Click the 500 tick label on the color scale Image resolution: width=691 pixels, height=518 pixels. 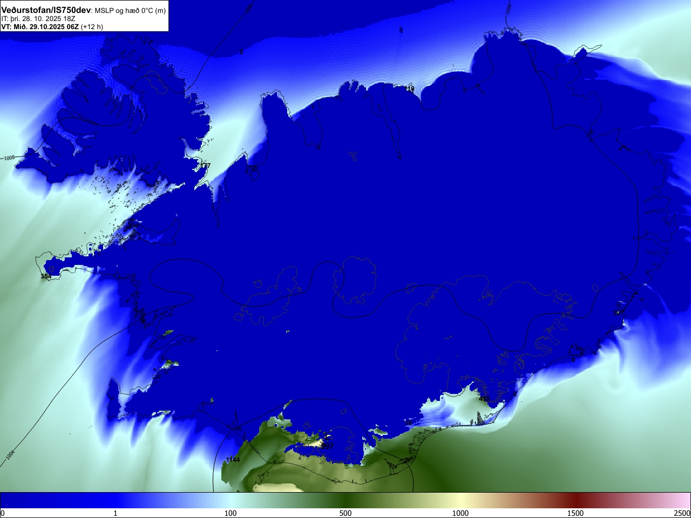(x=345, y=513)
